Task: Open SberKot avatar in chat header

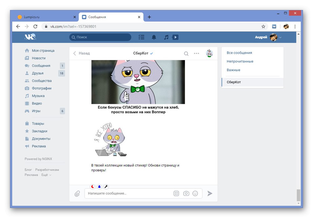Action: (209, 53)
